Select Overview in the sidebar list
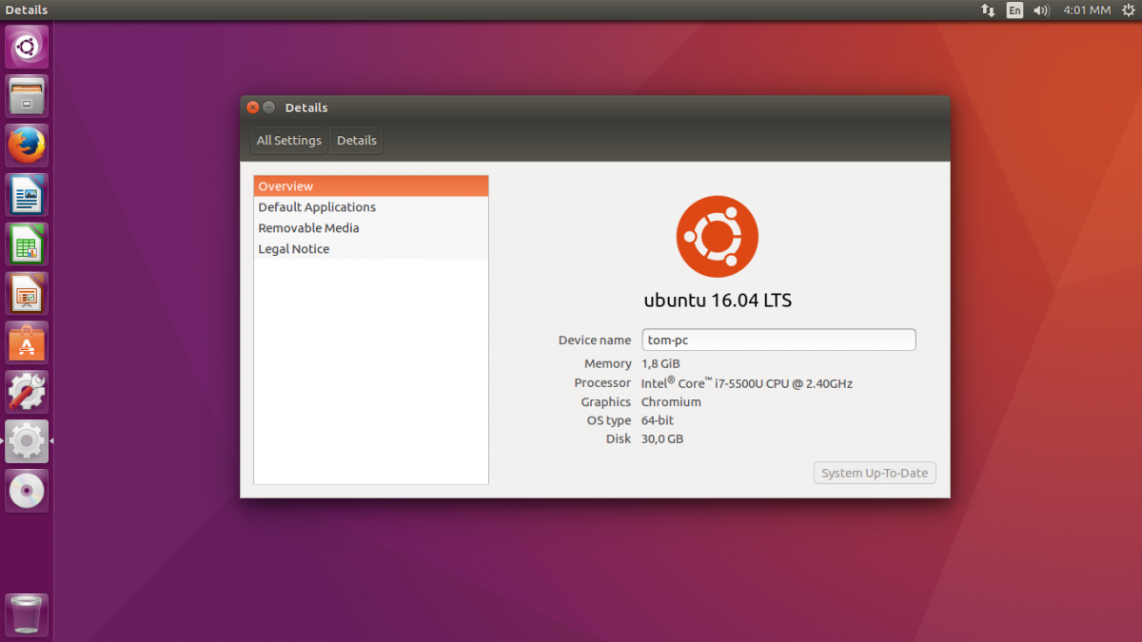 pos(371,186)
